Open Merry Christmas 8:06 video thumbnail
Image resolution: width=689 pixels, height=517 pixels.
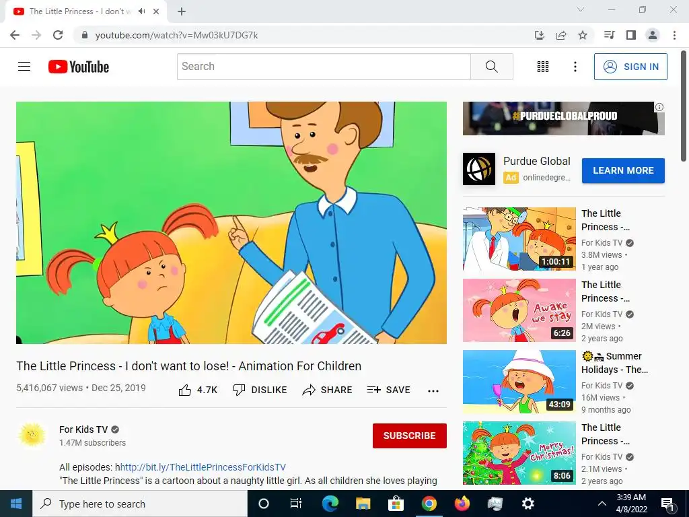tap(519, 453)
